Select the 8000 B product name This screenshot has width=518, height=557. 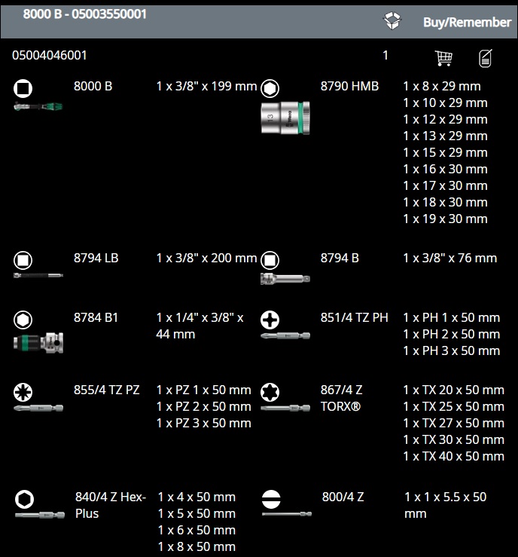pos(93,87)
